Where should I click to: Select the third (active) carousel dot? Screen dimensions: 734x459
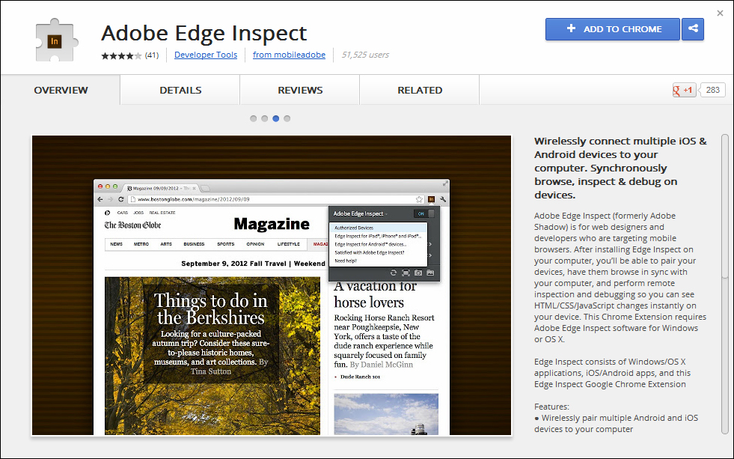(x=276, y=118)
